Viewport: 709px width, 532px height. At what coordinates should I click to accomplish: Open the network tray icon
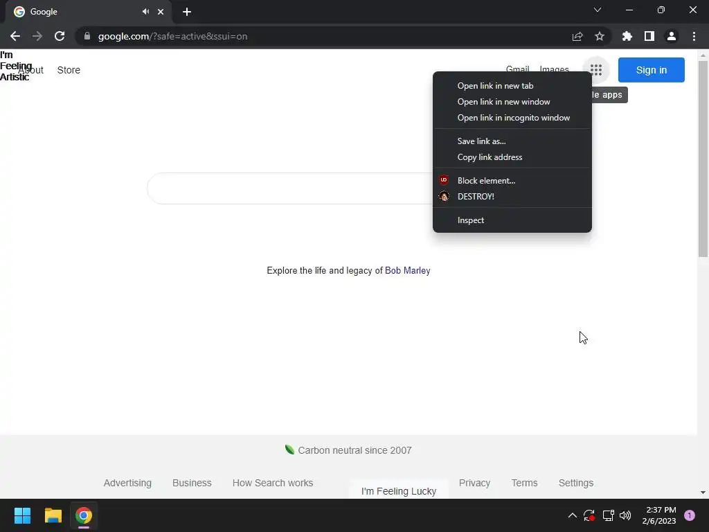[x=608, y=515]
